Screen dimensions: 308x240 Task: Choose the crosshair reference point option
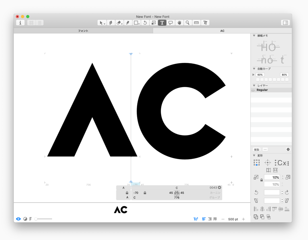click(x=267, y=163)
